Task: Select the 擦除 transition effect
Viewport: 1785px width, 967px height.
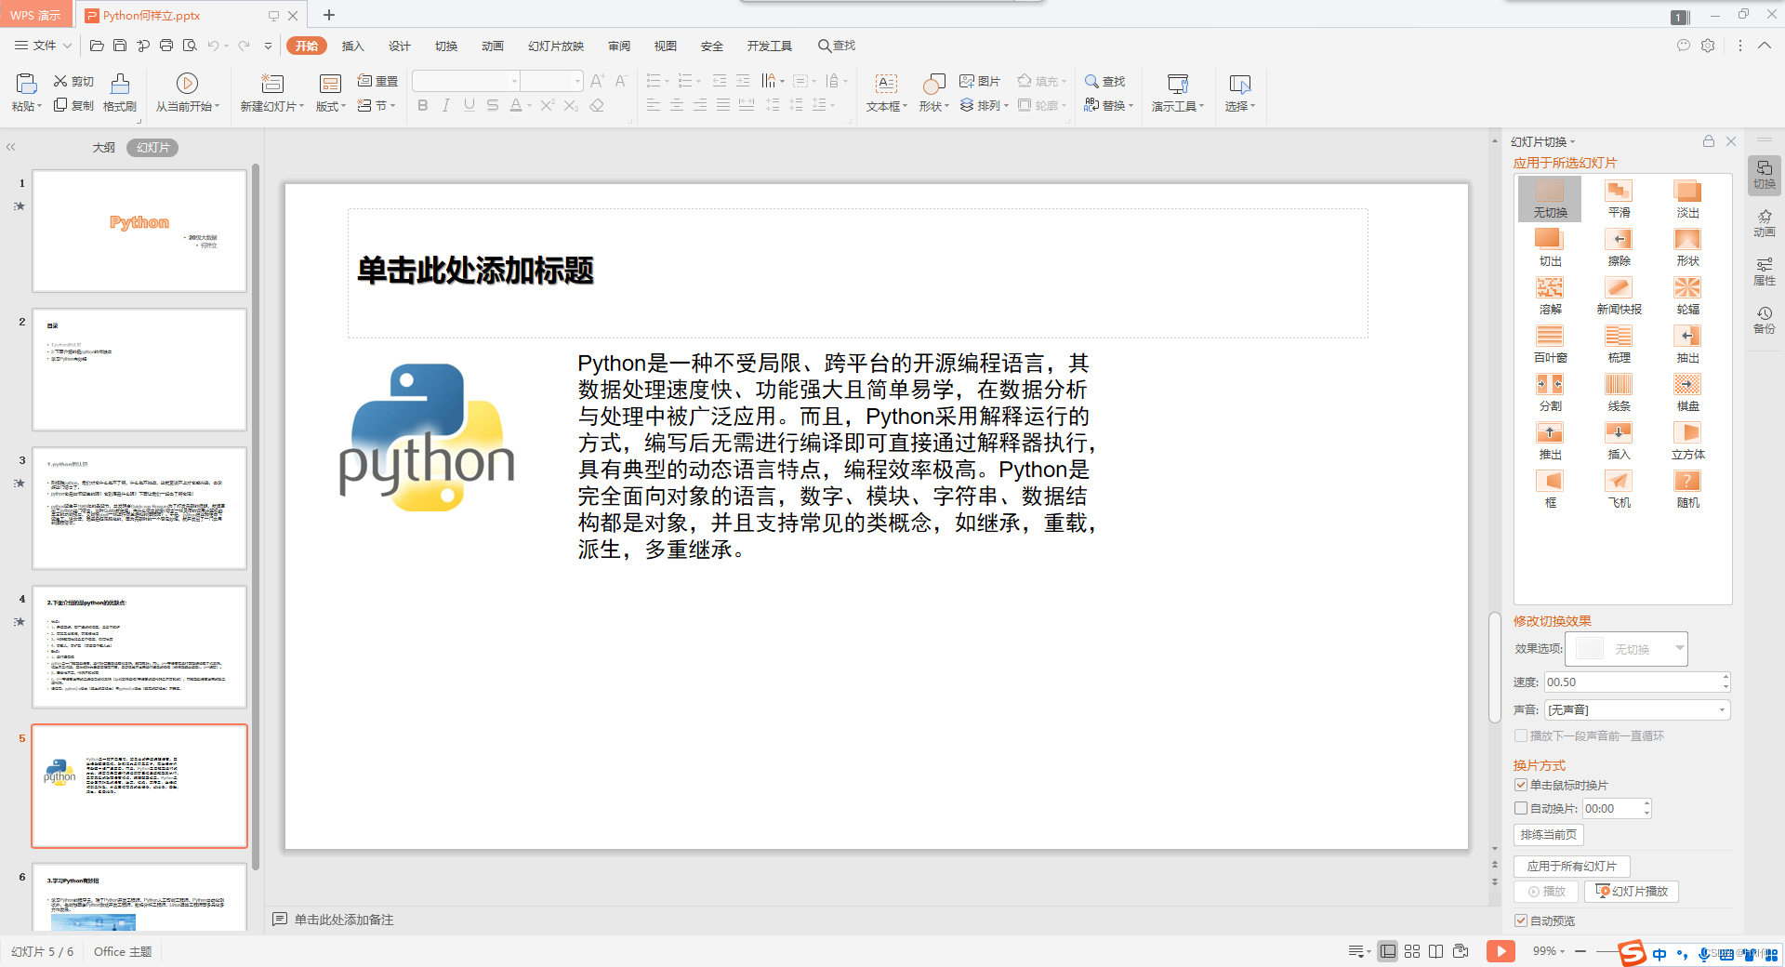Action: [1619, 247]
